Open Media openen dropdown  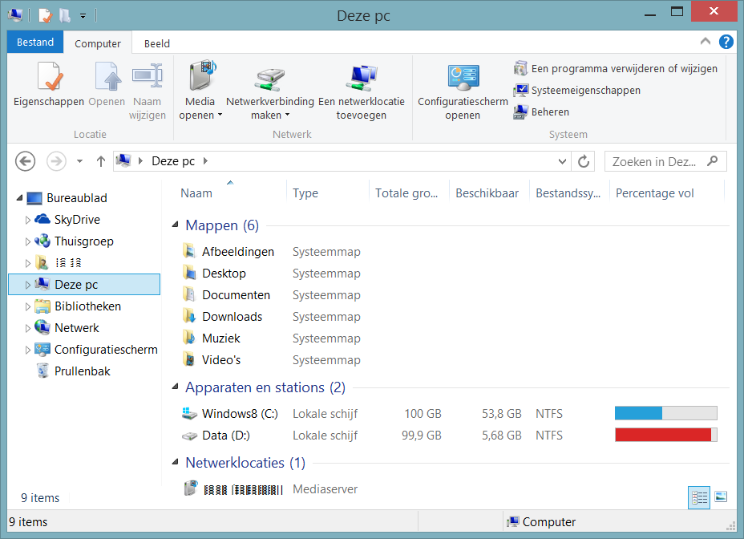[200, 115]
